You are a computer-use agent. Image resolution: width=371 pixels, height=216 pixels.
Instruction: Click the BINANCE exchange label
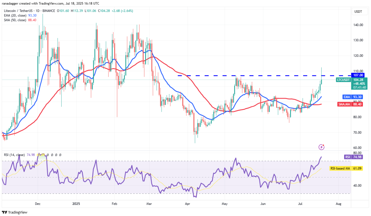50,11
